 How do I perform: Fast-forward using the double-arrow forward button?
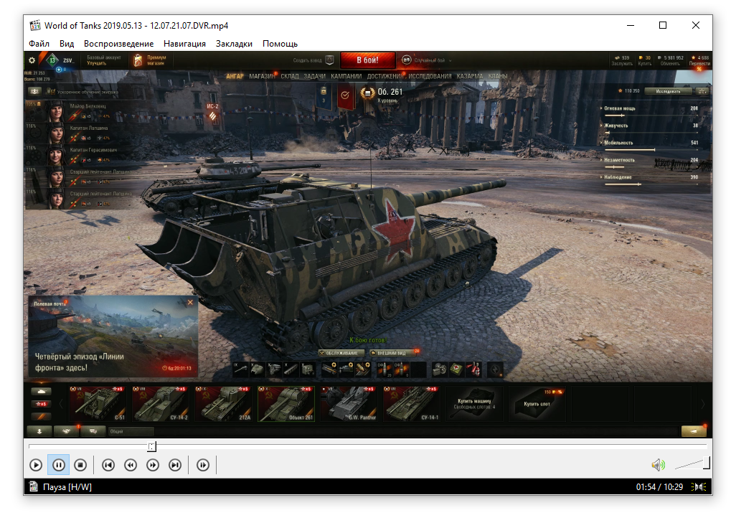click(153, 465)
